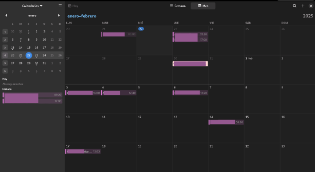Open the 09:00 event on January 21
This screenshot has height=172, width=315.
pos(119,34)
